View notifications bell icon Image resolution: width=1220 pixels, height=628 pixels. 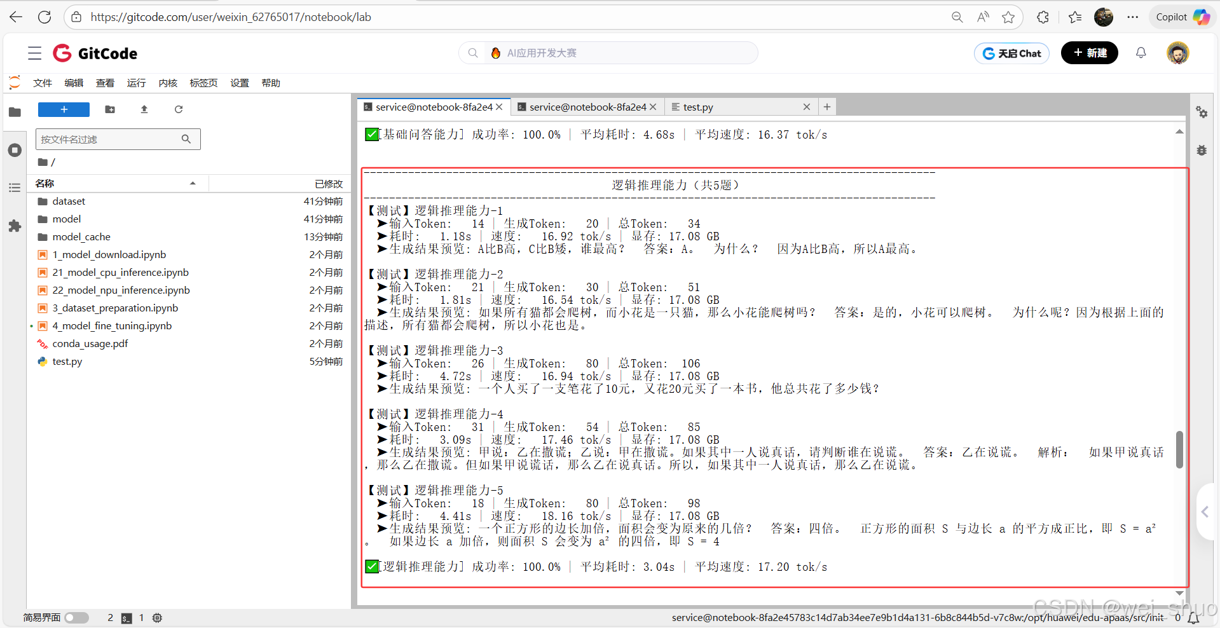pyautogui.click(x=1141, y=53)
